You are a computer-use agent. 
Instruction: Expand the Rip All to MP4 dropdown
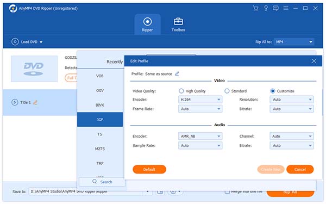pyautogui.click(x=293, y=42)
